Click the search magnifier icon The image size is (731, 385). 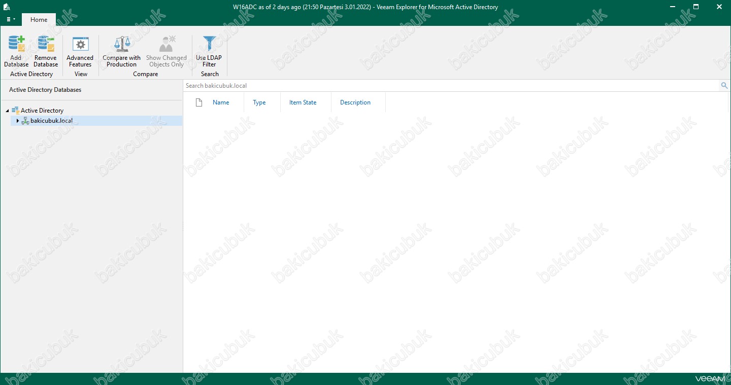coord(724,86)
